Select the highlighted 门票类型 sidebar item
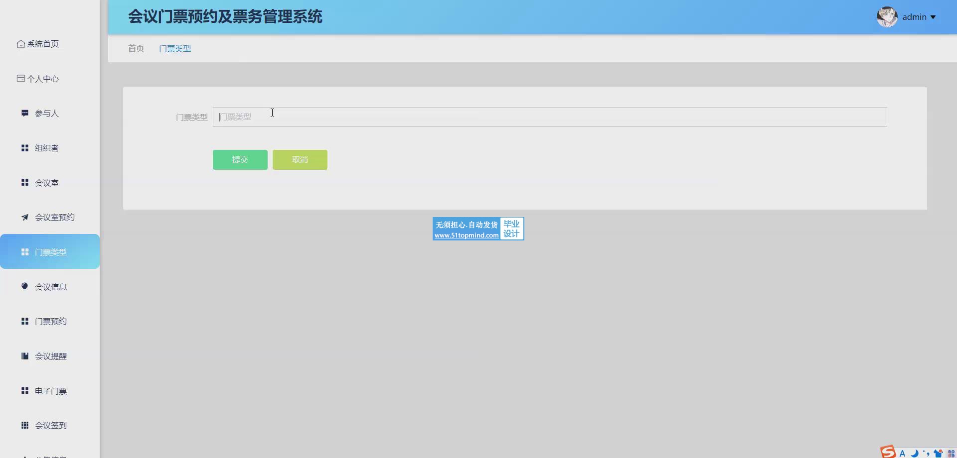 pos(50,252)
